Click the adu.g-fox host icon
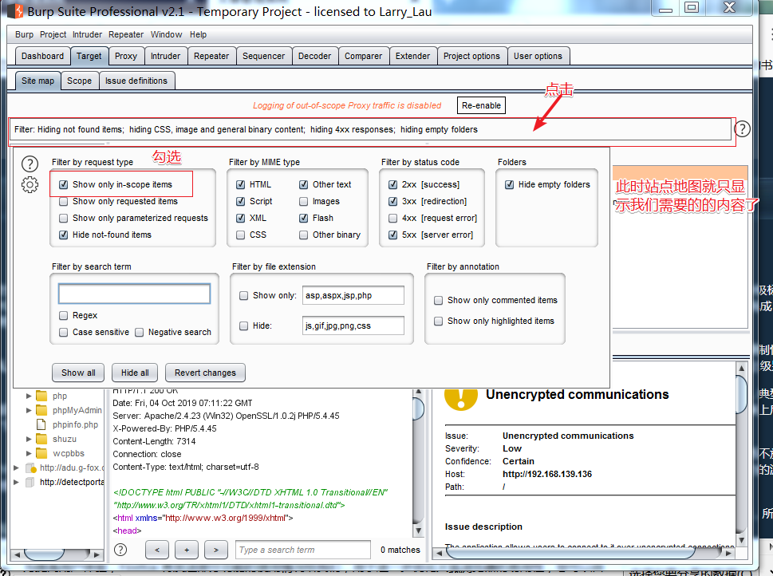Screen dimensions: 773x576 coord(30,468)
